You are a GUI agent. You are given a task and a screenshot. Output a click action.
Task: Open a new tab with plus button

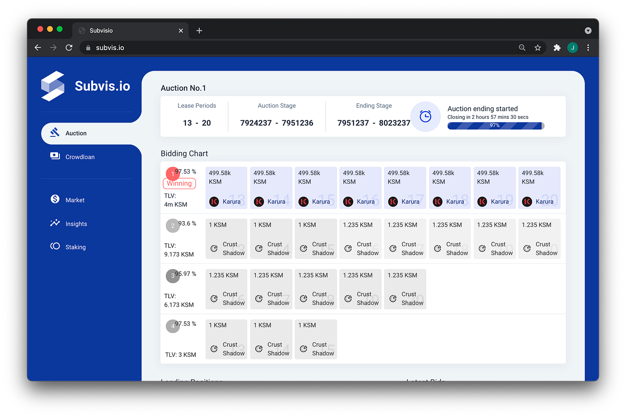coord(199,30)
